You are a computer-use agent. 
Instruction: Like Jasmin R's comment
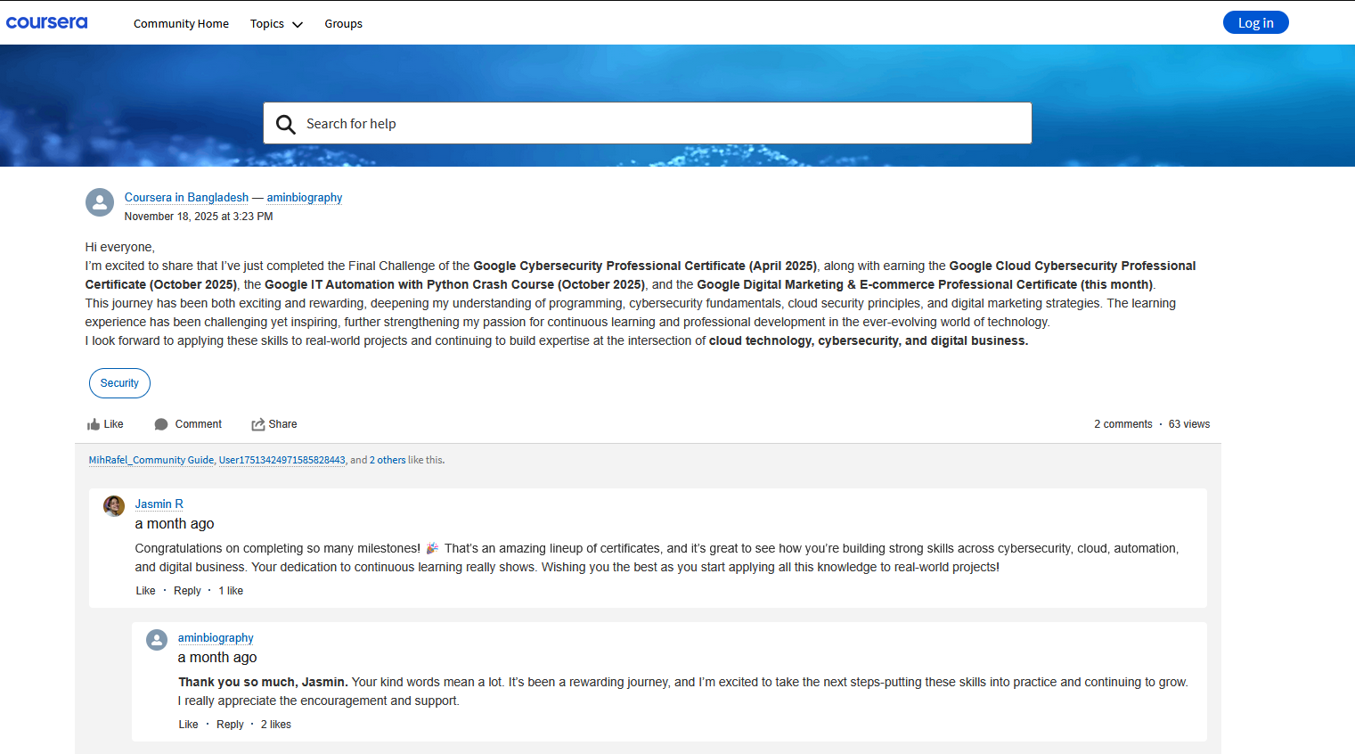click(x=145, y=591)
